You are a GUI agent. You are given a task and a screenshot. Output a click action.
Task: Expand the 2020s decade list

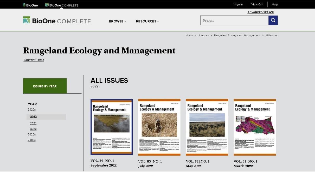(x=32, y=110)
